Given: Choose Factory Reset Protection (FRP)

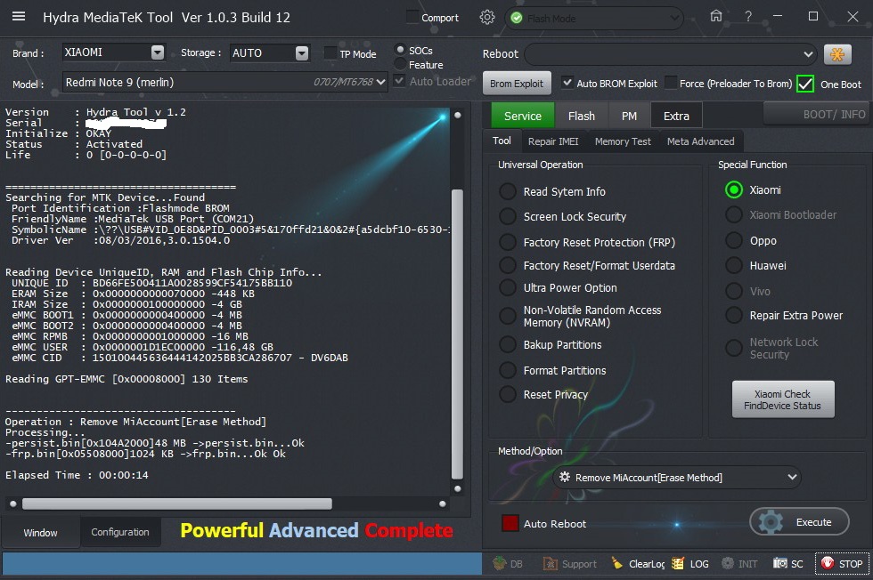Looking at the screenshot, I should (508, 243).
